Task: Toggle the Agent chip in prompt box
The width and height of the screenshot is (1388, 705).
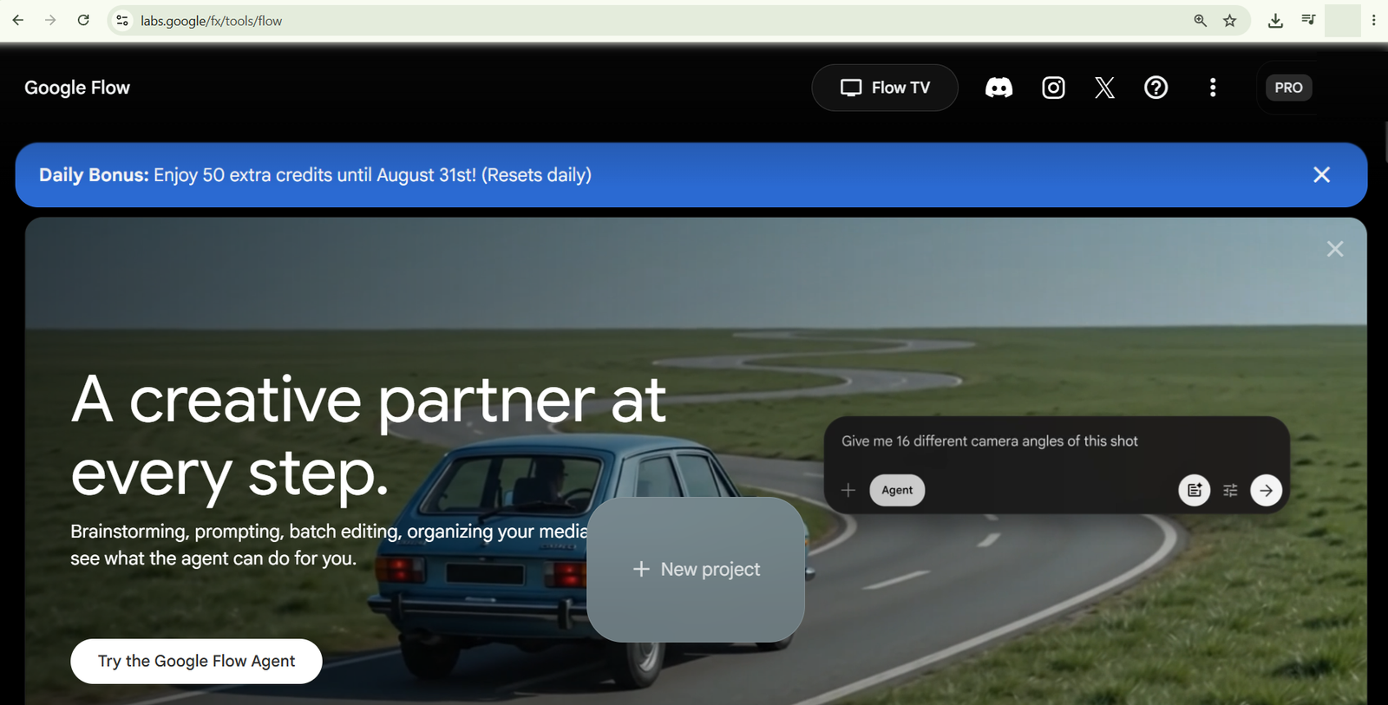Action: (897, 490)
